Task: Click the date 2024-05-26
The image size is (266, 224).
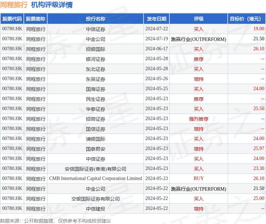Action: 157,78
